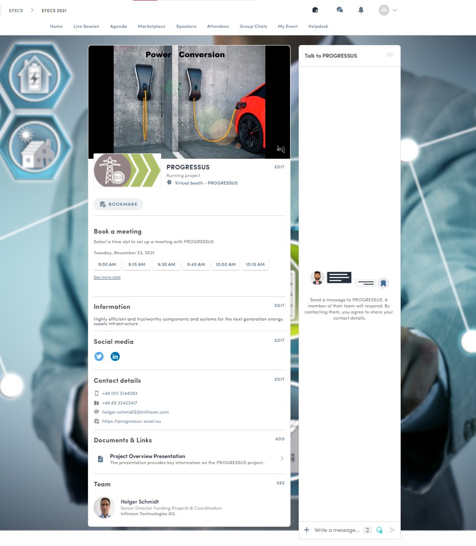The height and width of the screenshot is (546, 476).
Task: Click the Power Conversion video
Action: point(189,102)
